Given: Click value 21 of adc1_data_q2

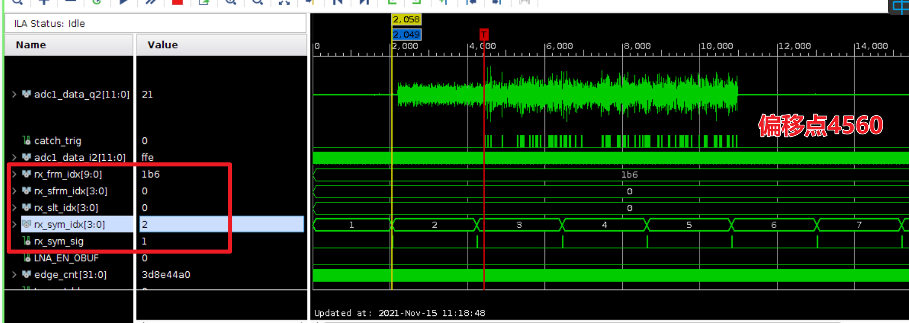Looking at the screenshot, I should tap(147, 94).
